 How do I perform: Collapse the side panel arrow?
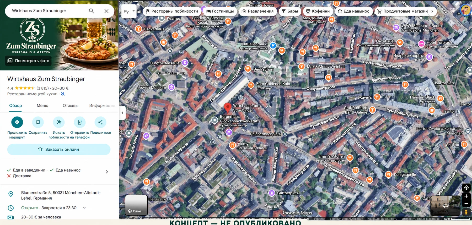(122, 113)
